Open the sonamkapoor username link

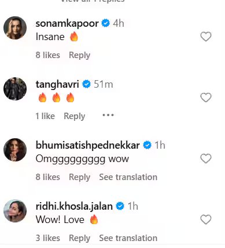pyautogui.click(x=67, y=23)
